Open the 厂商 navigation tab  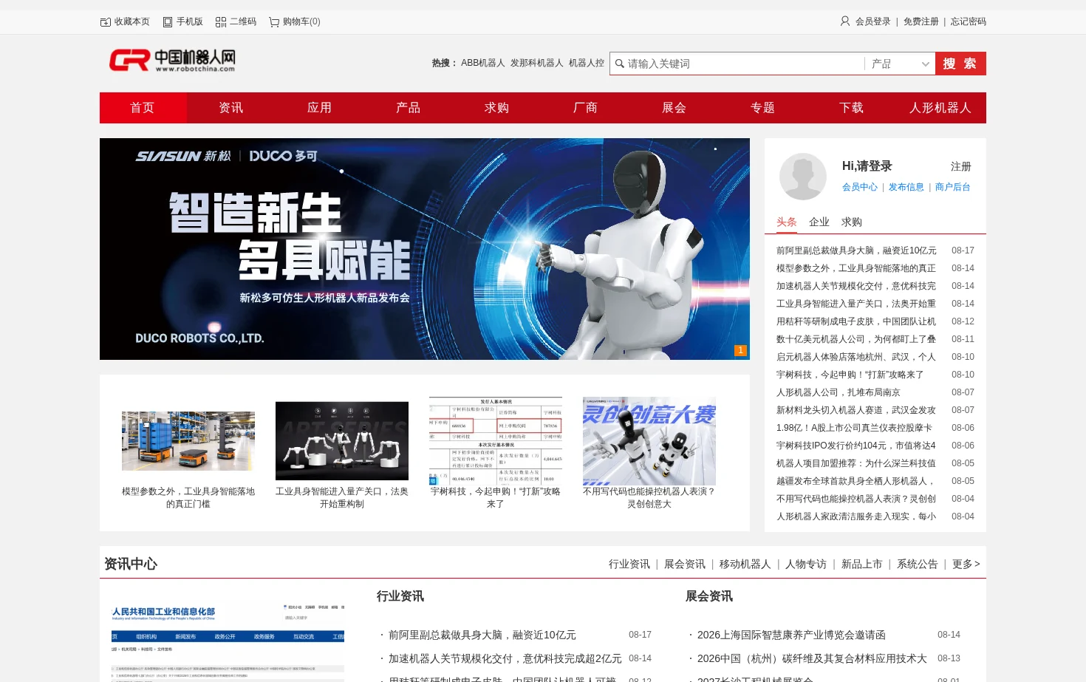(x=586, y=108)
